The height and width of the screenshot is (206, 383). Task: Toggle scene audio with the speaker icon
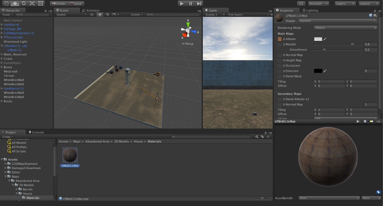(107, 15)
